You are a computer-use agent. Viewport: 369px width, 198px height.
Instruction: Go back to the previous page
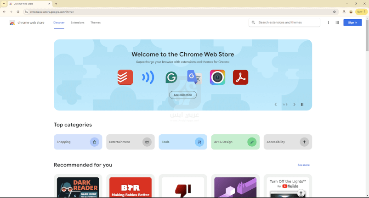pyautogui.click(x=4, y=12)
